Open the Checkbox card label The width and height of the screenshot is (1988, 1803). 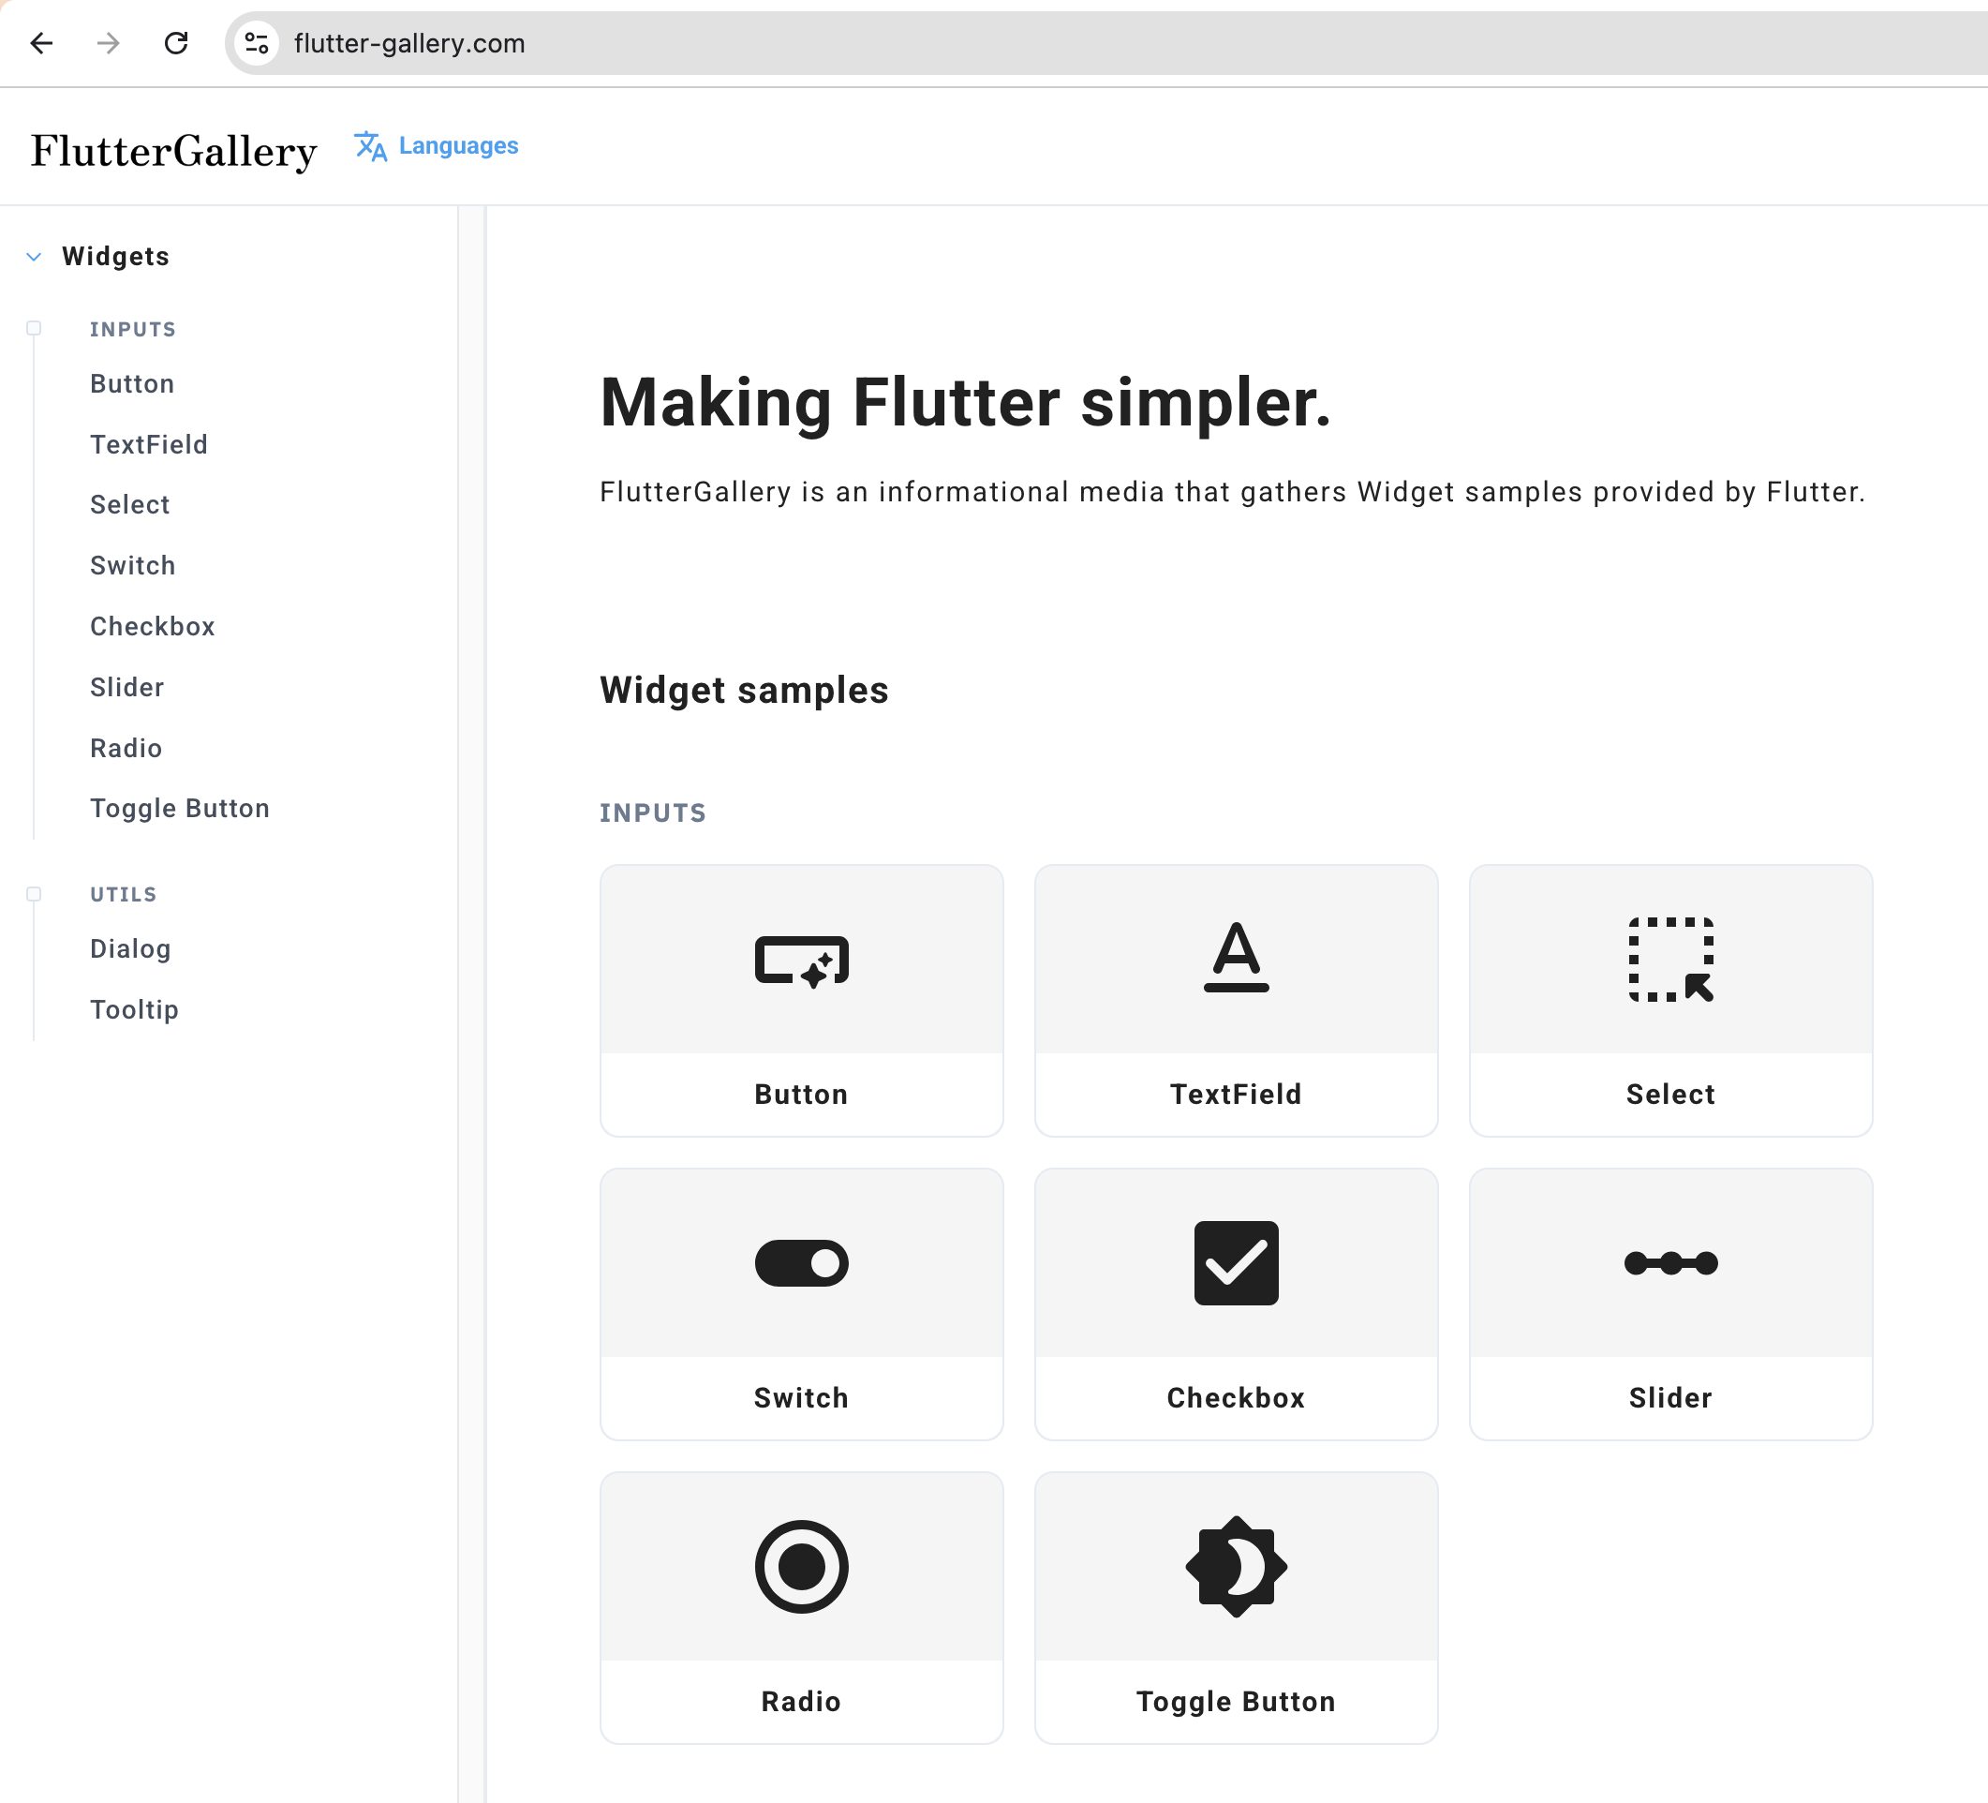1237,1398
